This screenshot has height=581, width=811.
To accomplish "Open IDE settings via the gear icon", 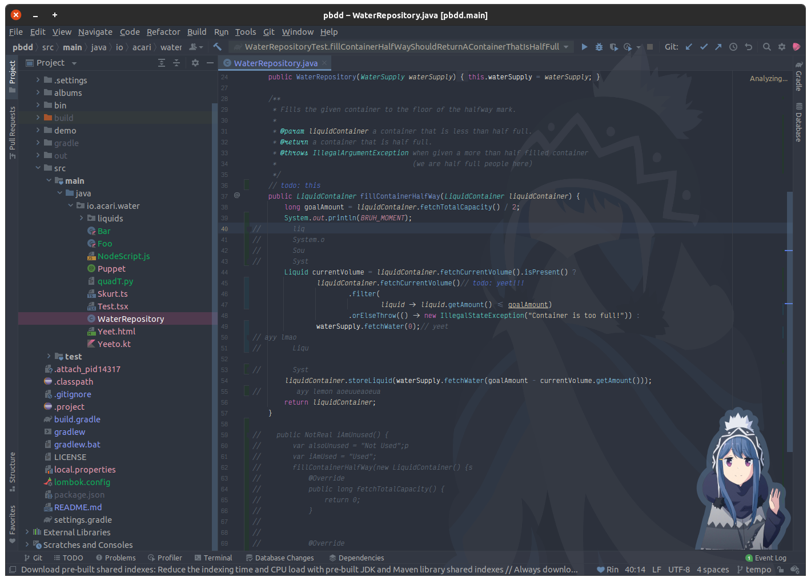I will 781,47.
